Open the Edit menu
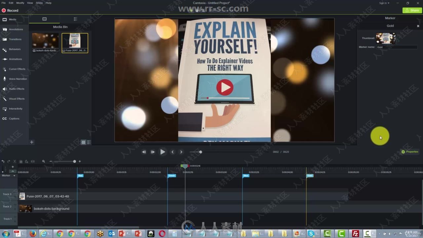The width and height of the screenshot is (423, 238). 11,3
